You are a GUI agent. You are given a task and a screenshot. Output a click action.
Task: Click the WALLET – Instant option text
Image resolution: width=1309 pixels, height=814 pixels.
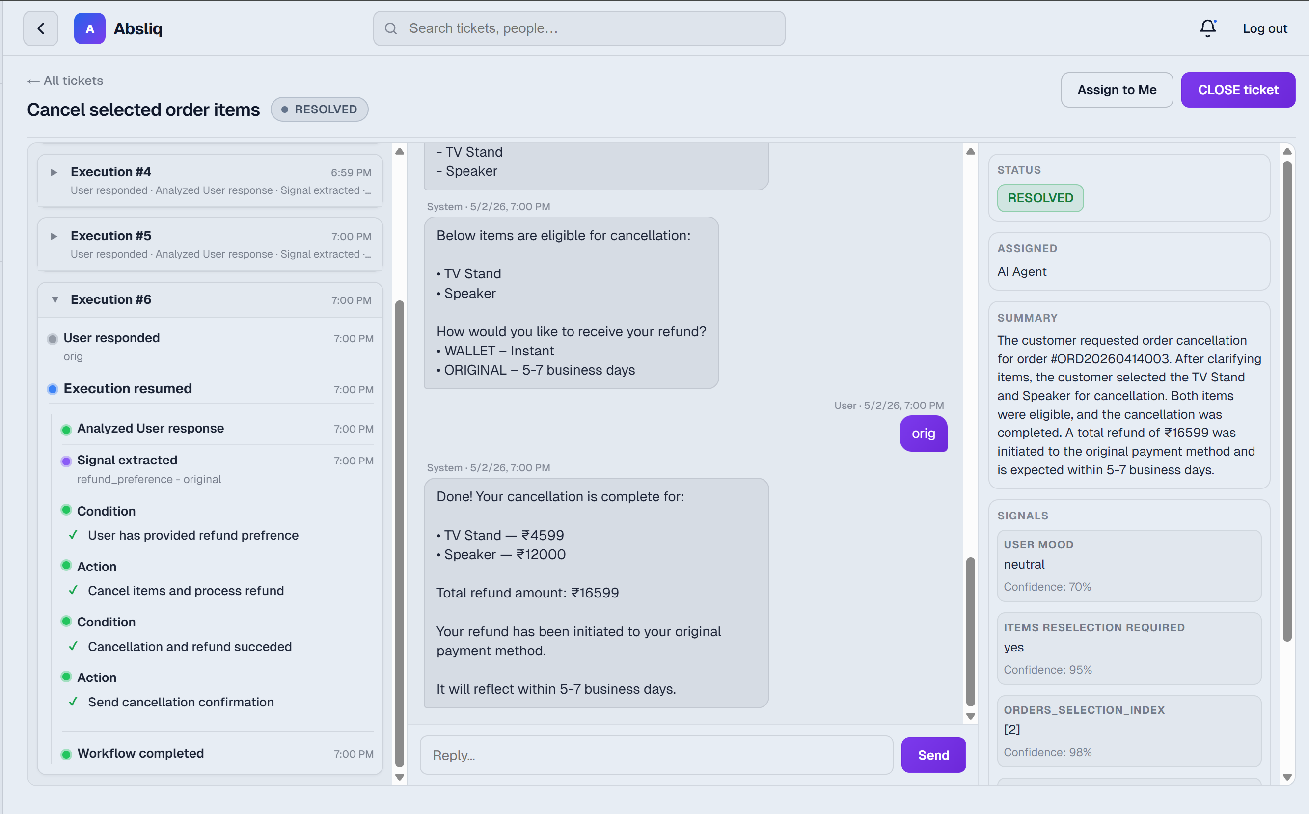point(495,351)
